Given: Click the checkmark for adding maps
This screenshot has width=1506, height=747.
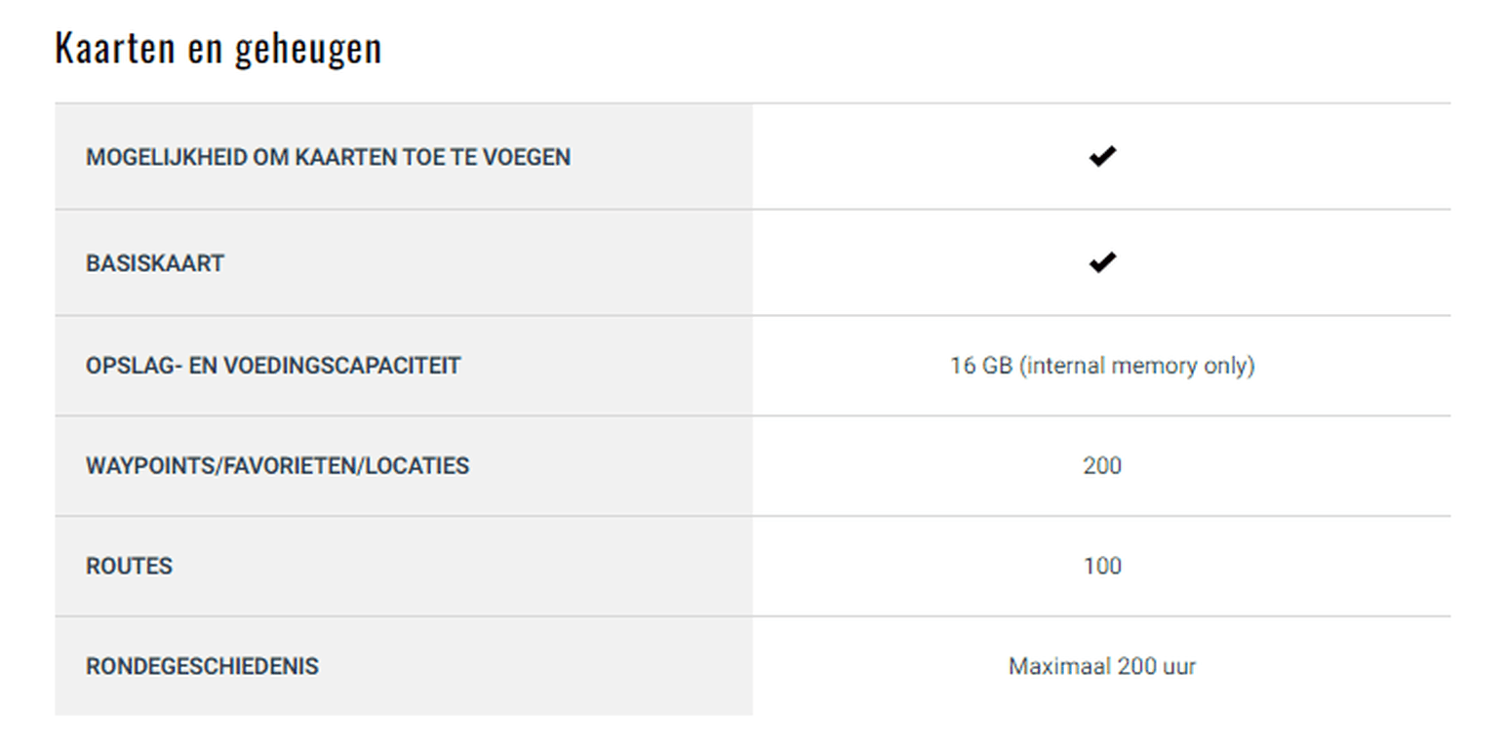Looking at the screenshot, I should coord(1102,156).
